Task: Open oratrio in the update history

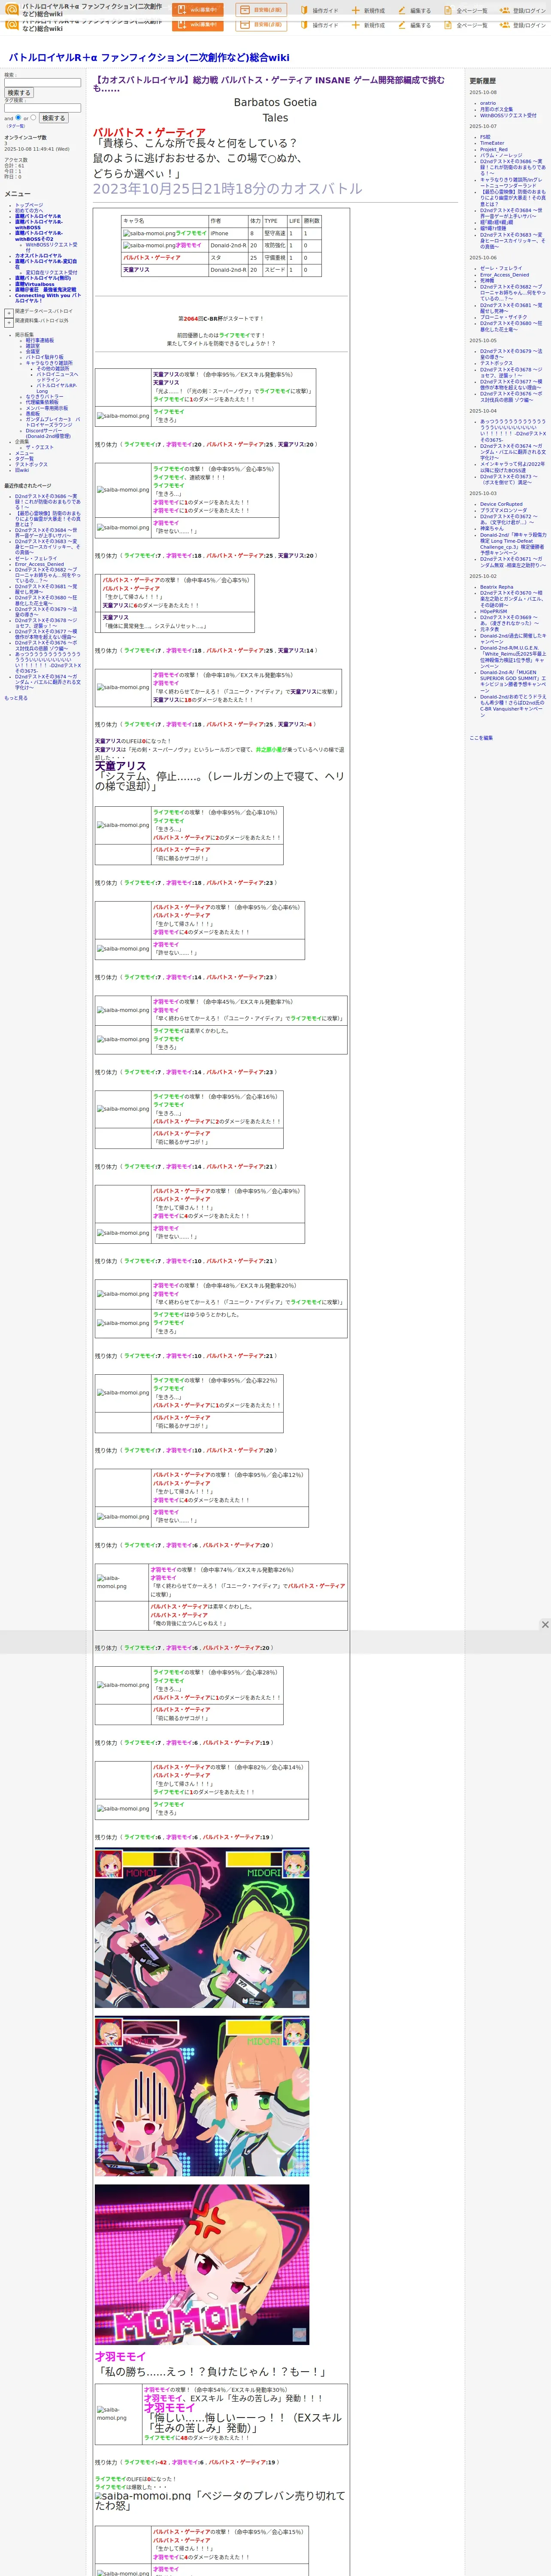Action: coord(488,103)
